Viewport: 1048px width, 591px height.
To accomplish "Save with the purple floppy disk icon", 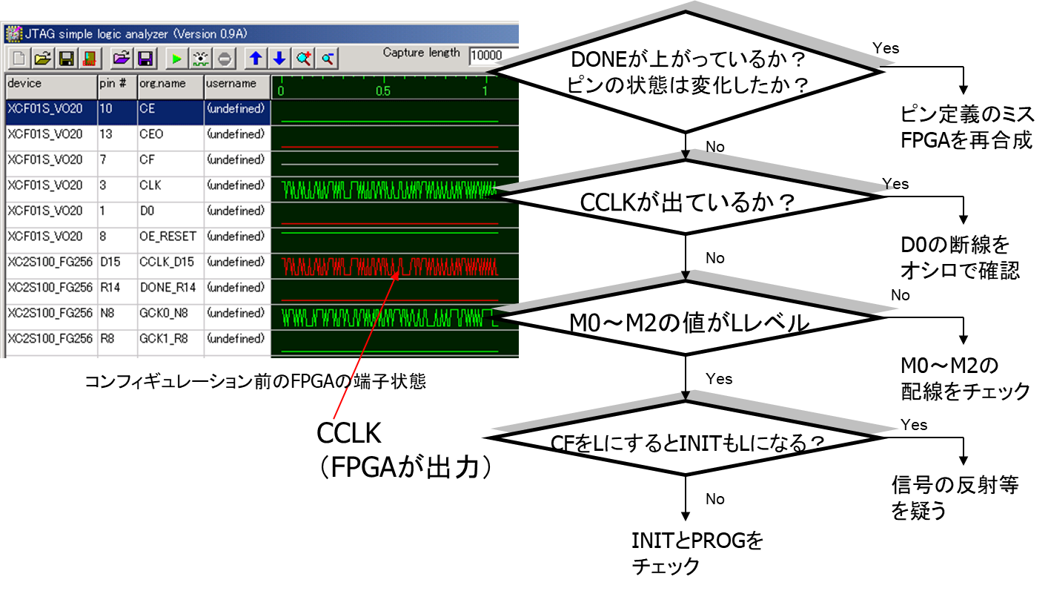I will coord(146,58).
